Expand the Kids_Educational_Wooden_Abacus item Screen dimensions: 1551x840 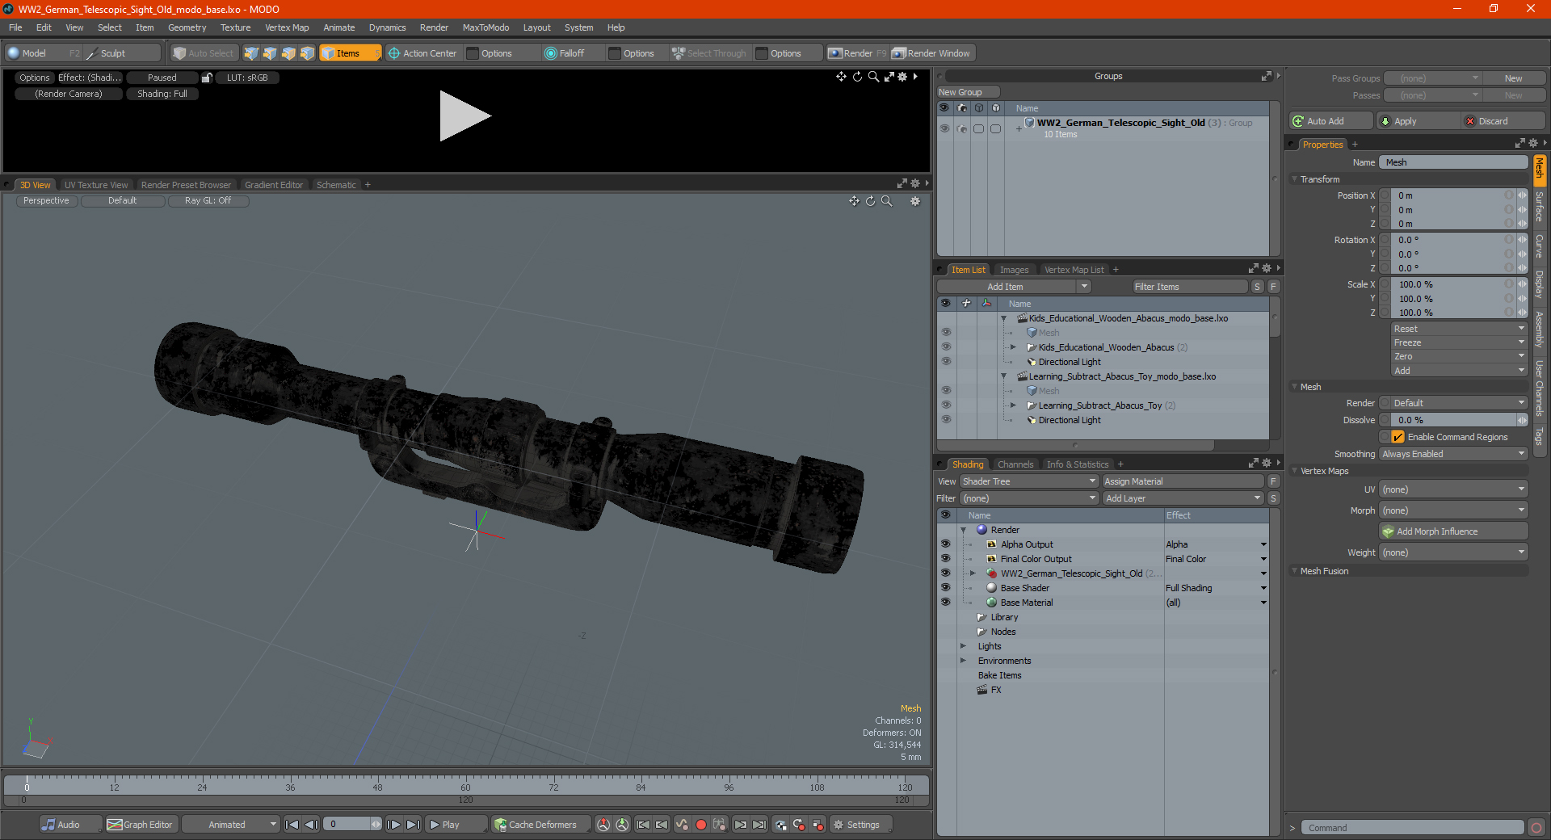1013,347
